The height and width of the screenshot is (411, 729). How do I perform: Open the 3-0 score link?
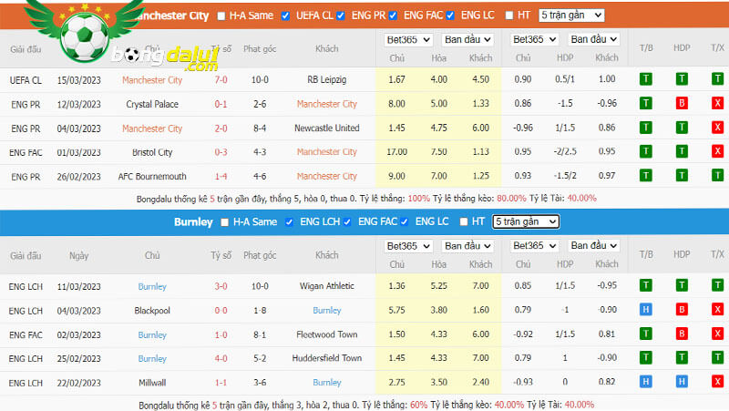[221, 286]
